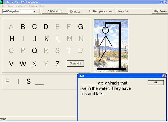Open the Scoring menu
Viewport: 168px width, 122px height.
pyautogui.click(x=33, y=6)
